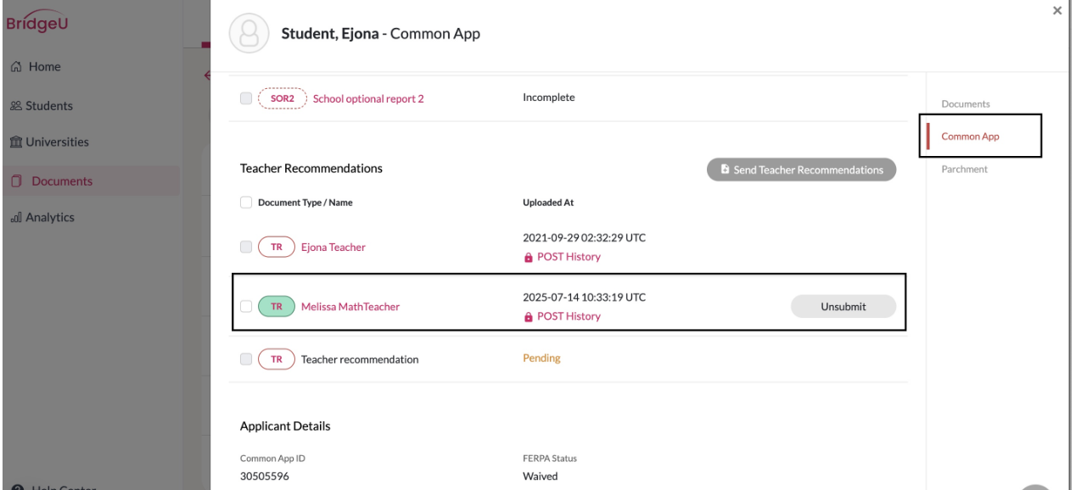Check the Melissa MathTeacher checkbox

246,307
